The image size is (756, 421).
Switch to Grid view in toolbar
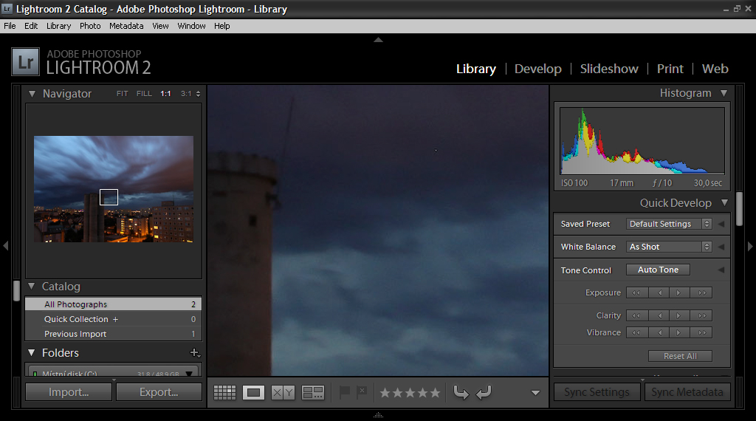224,393
